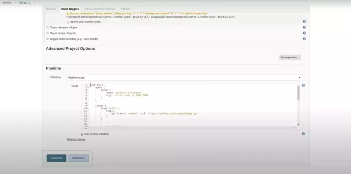This screenshot has height=174, width=351.
Task: Click the stage('GIT') code line
Action: click(x=110, y=109)
